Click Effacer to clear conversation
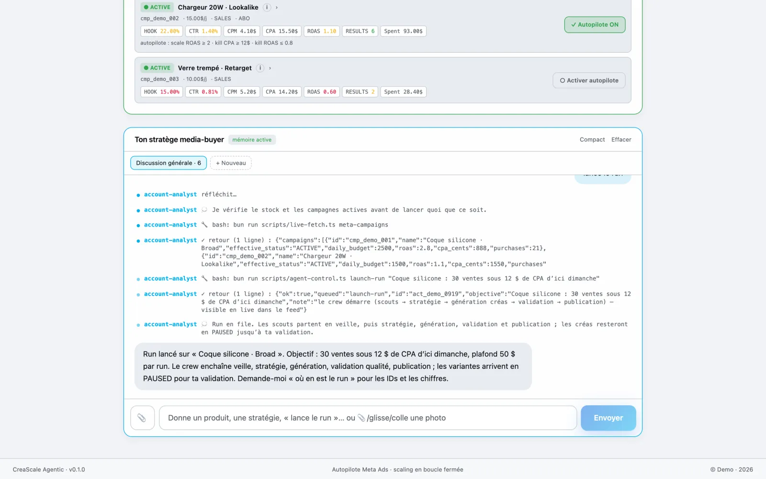Image resolution: width=766 pixels, height=479 pixels. (x=621, y=139)
